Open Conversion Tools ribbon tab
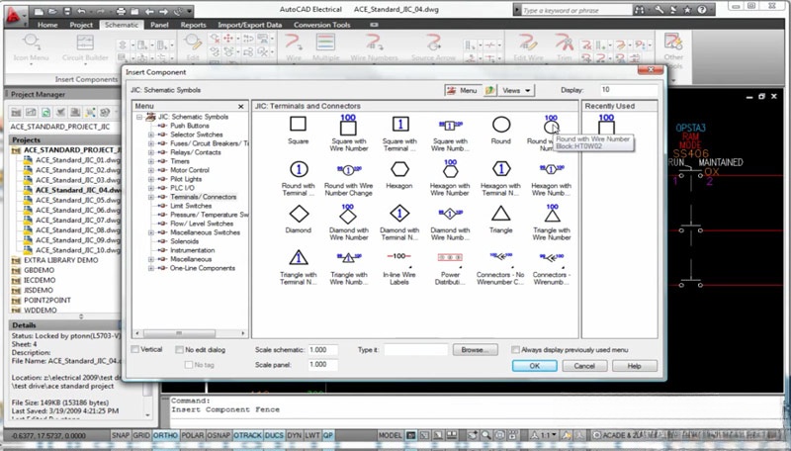The width and height of the screenshot is (791, 451). click(x=322, y=25)
